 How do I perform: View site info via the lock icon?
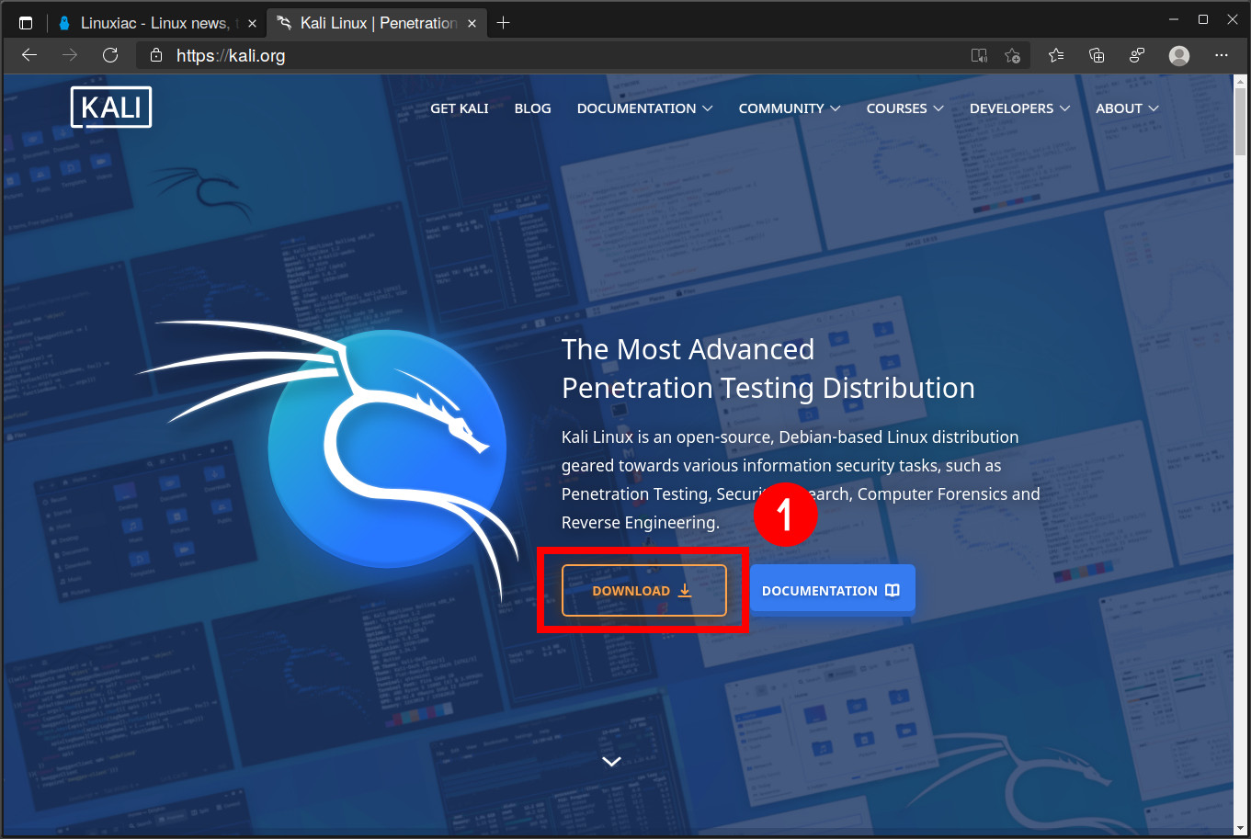(x=156, y=56)
